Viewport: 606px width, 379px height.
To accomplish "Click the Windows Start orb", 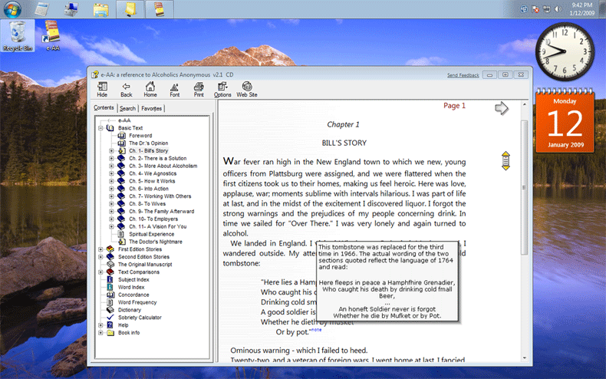I will coord(12,9).
